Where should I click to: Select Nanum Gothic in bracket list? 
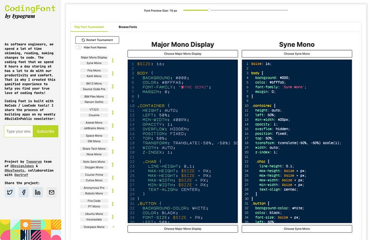tap(94, 102)
